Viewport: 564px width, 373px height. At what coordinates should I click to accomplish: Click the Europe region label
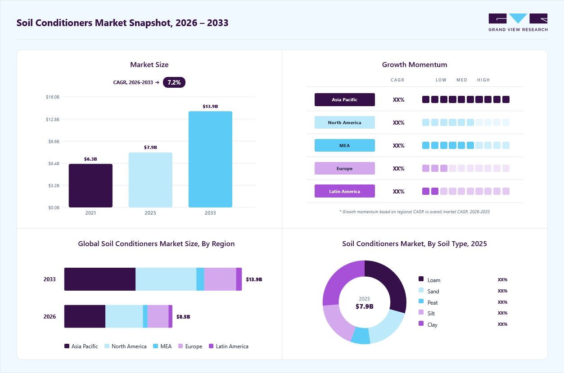[345, 169]
